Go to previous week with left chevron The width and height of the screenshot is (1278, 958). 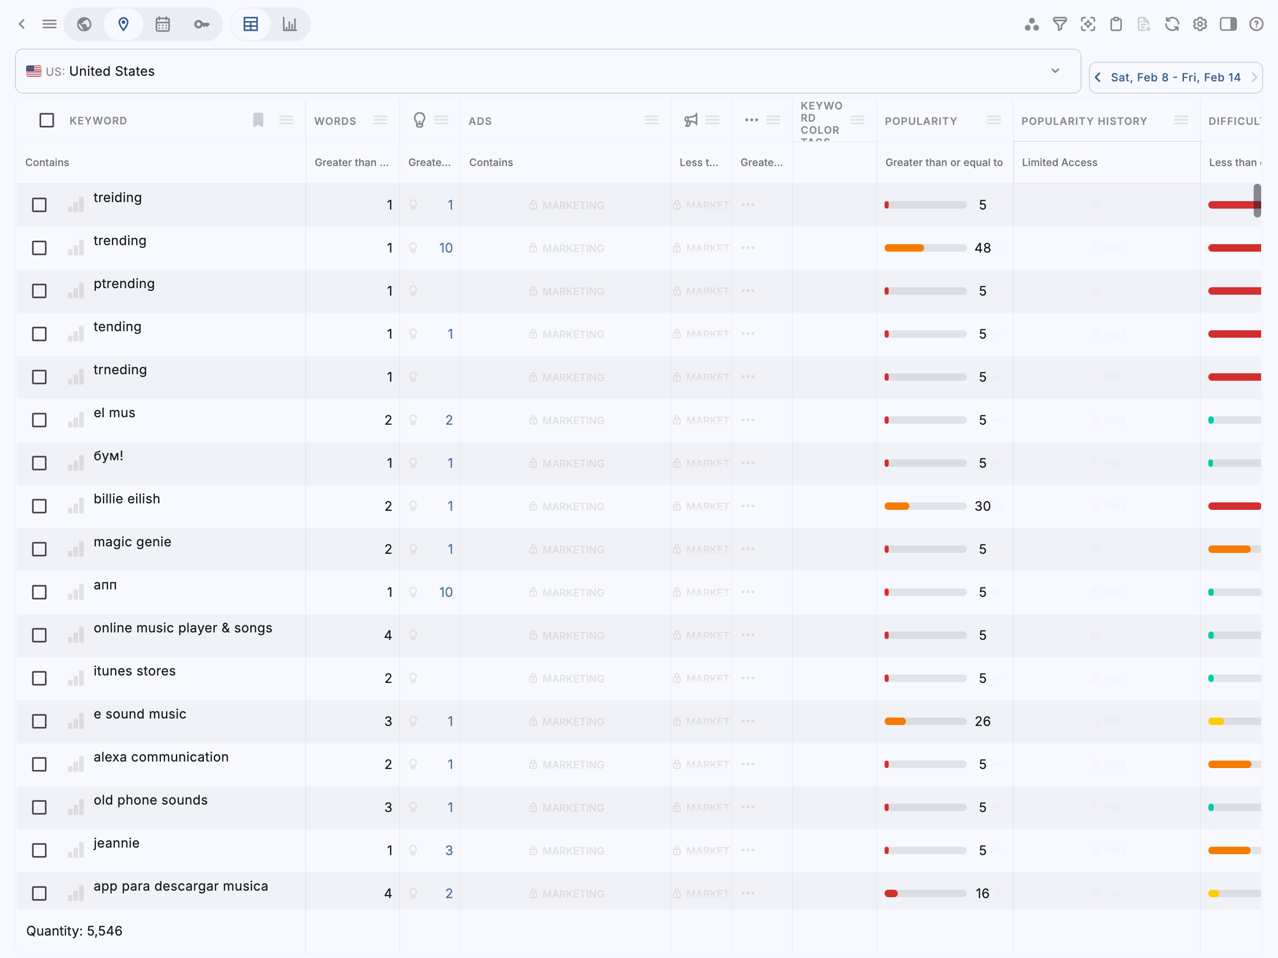1098,78
